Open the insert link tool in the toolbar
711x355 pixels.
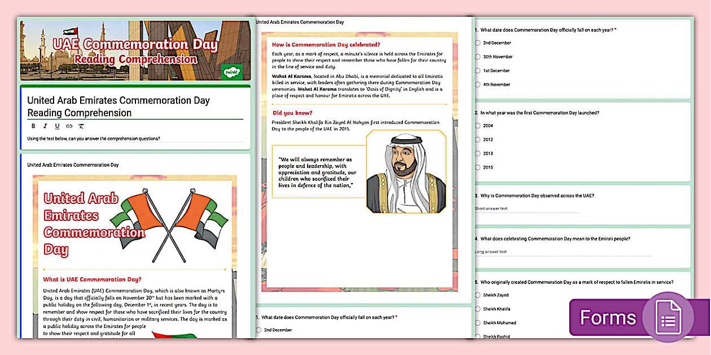click(x=69, y=126)
